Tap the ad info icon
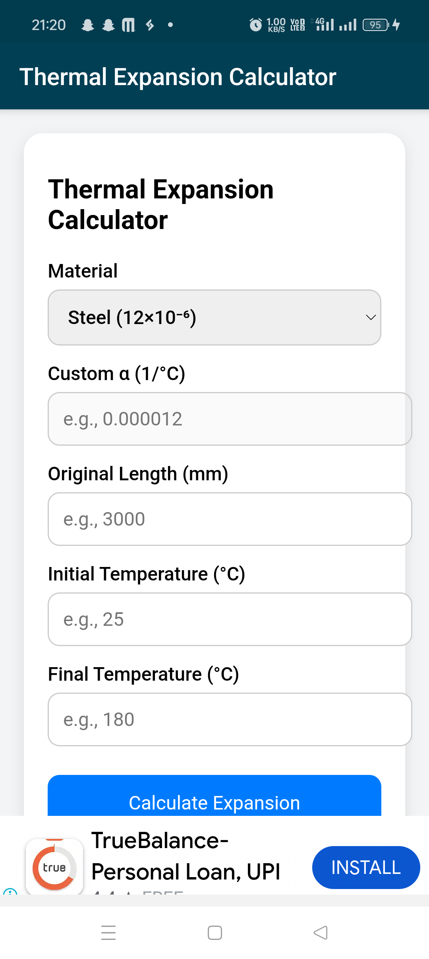The width and height of the screenshot is (429, 959). coord(10,892)
